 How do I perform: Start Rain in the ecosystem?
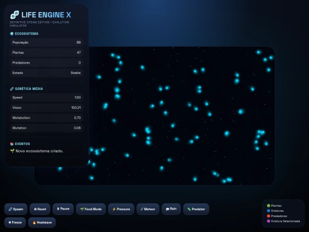pyautogui.click(x=171, y=209)
